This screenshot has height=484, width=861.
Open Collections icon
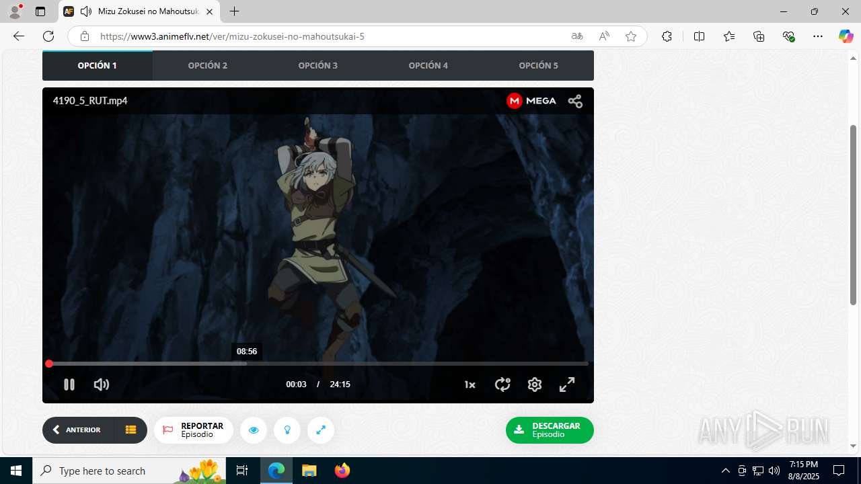759,36
